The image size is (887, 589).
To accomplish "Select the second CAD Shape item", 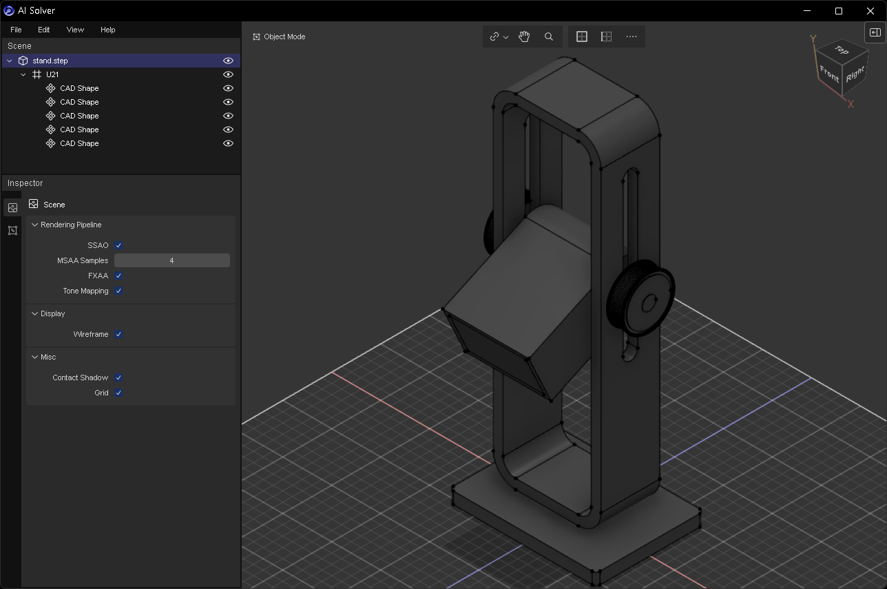I will click(x=121, y=102).
